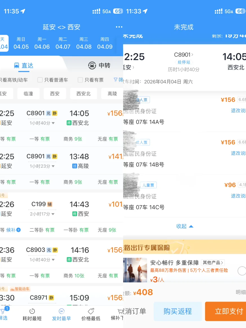Tap the 候补 plus icon on C199
The width and height of the screenshot is (246, 328).
pyautogui.click(x=19, y=230)
